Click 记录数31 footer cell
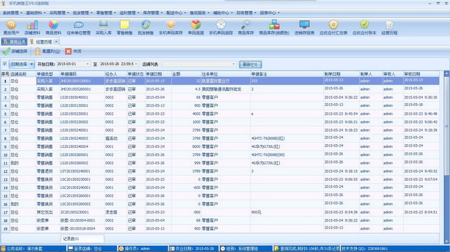Viewport: 450px width, 252px height. tap(82, 238)
